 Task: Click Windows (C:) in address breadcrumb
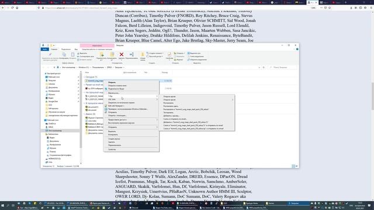84,68
